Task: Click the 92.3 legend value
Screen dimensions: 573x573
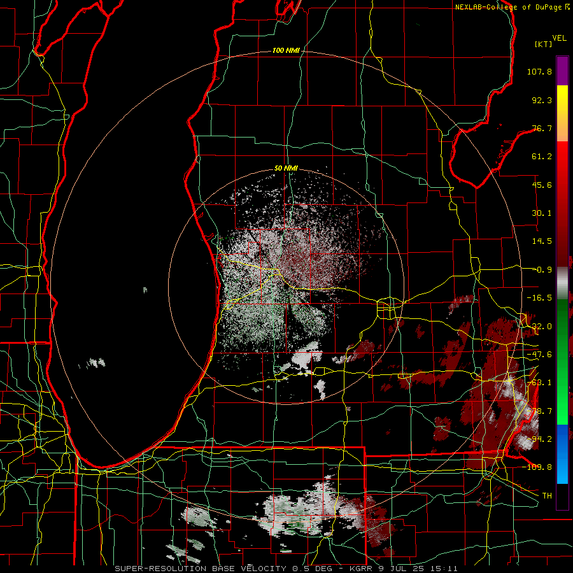Action: point(542,100)
